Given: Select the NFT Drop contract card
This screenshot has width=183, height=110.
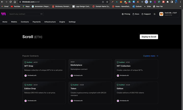Looking at the screenshot, I should [x=44, y=69].
